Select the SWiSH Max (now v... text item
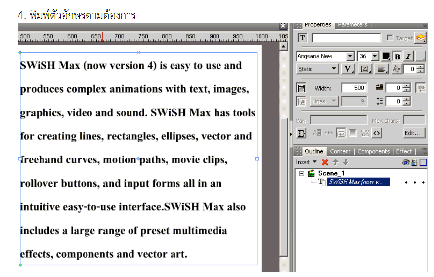 (x=358, y=182)
